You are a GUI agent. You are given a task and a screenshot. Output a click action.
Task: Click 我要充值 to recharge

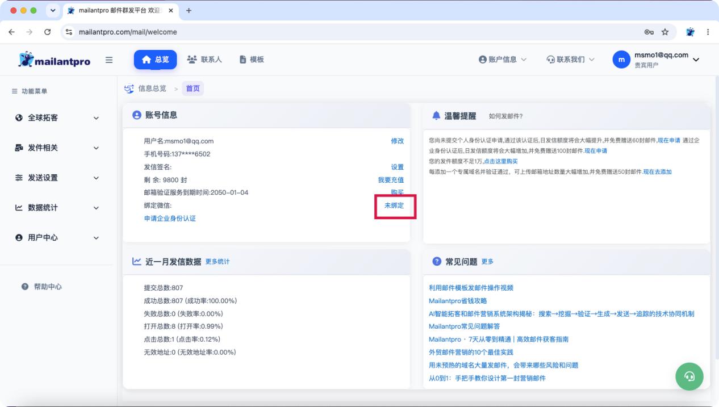[x=391, y=180]
